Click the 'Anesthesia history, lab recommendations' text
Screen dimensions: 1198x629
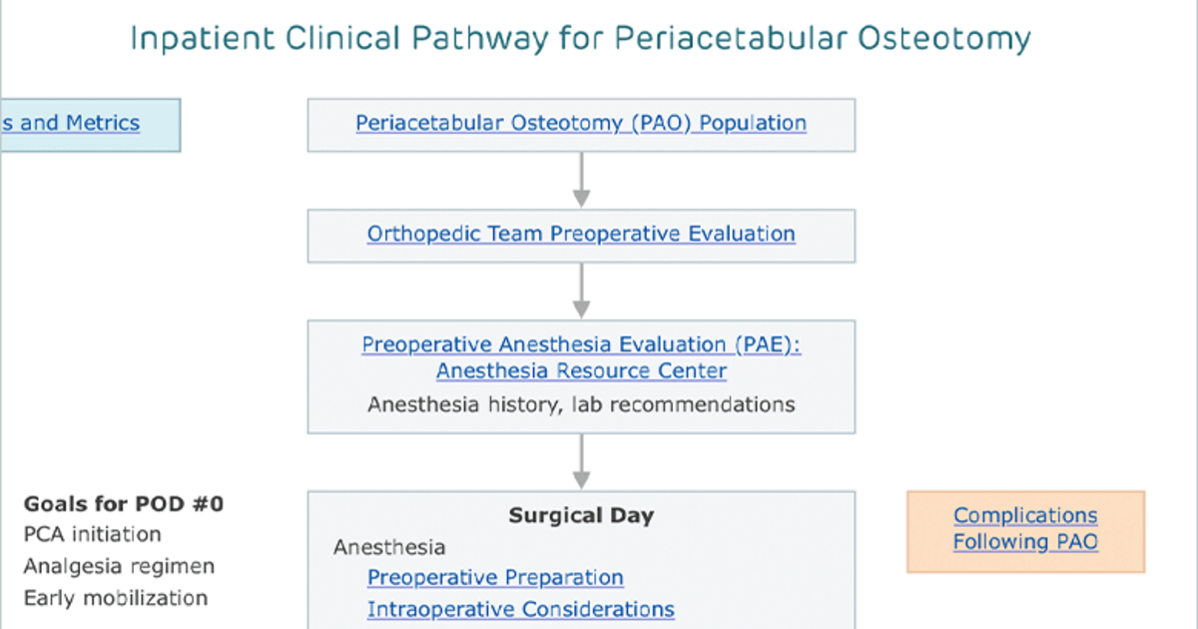click(581, 405)
